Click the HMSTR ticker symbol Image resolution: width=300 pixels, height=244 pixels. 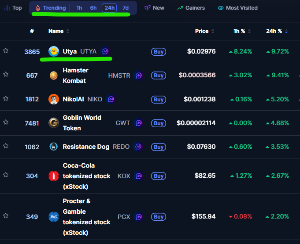click(119, 75)
